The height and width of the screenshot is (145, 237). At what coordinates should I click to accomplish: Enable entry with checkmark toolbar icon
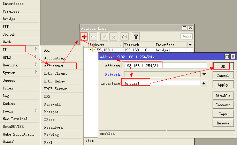click(x=104, y=37)
